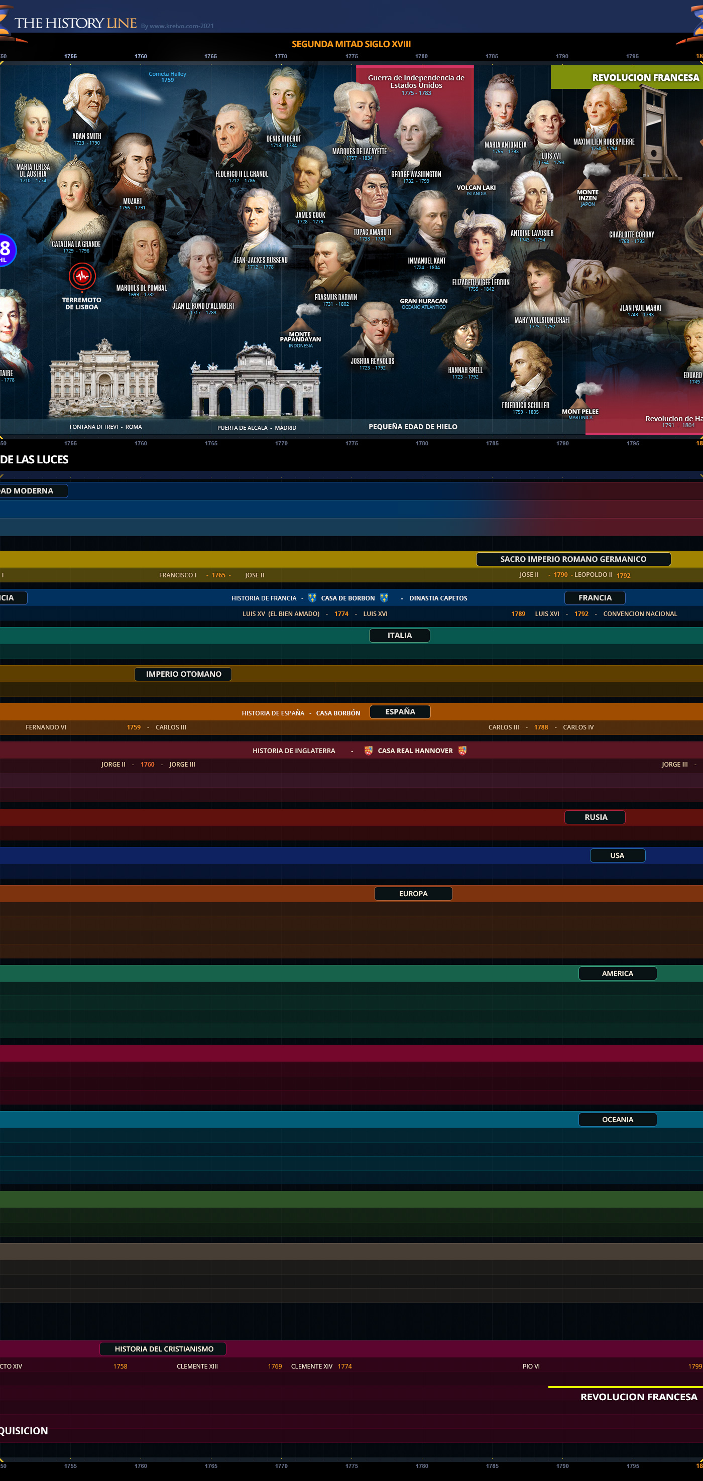This screenshot has width=703, height=1481.
Task: Click the 1775 marker on top ruler
Action: pos(352,56)
